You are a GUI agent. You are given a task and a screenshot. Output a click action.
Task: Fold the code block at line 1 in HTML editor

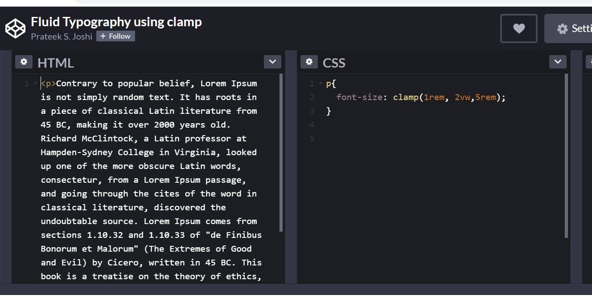pyautogui.click(x=34, y=83)
